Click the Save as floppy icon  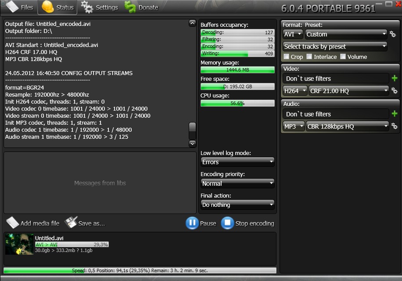tap(71, 223)
